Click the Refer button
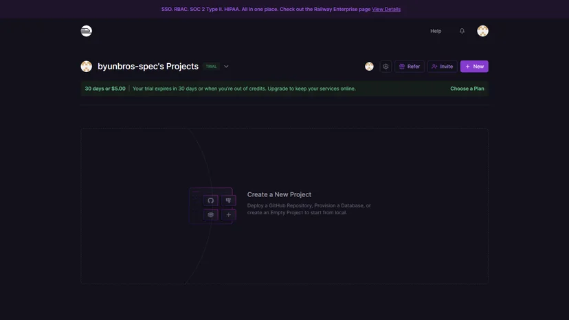Viewport: 569px width, 320px height. coord(410,67)
